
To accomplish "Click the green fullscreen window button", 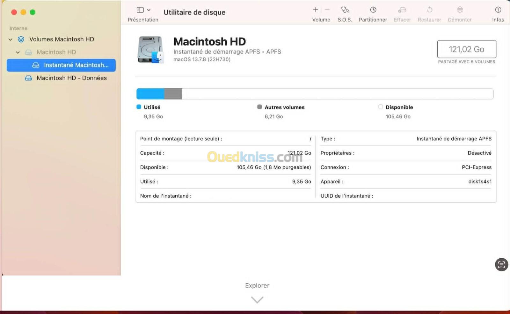I will pos(33,12).
